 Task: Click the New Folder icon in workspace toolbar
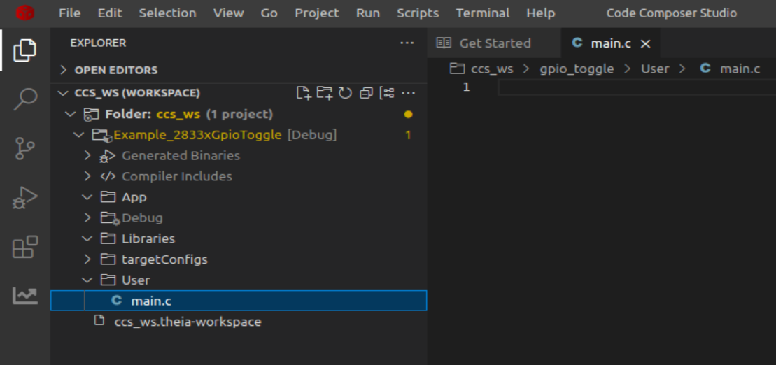pyautogui.click(x=325, y=93)
